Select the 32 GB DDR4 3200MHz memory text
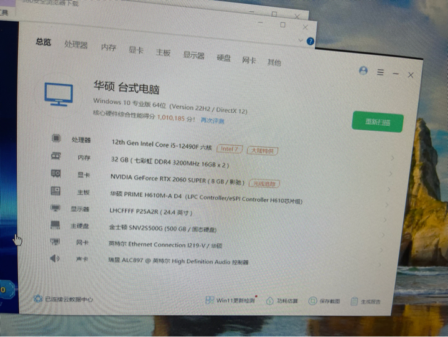 [170, 162]
